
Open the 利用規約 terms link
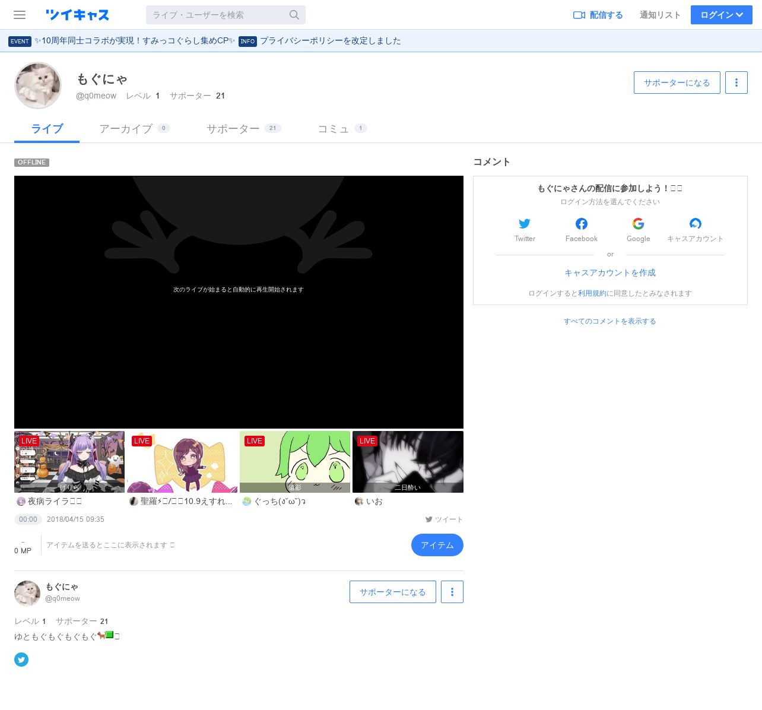pyautogui.click(x=592, y=293)
